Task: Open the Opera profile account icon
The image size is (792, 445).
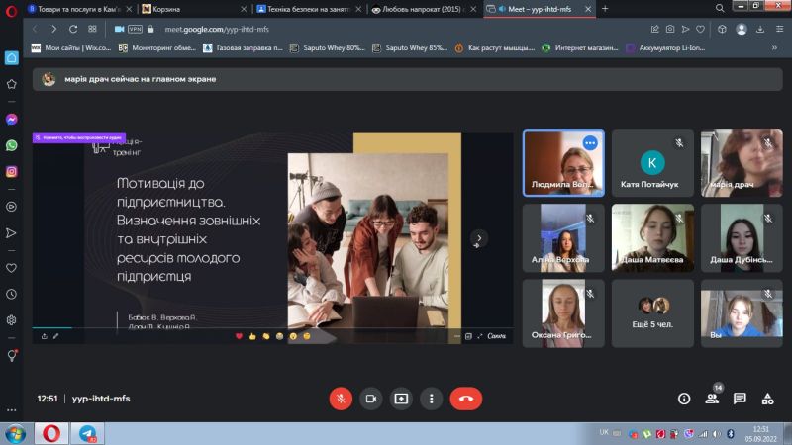Action: coord(741,30)
